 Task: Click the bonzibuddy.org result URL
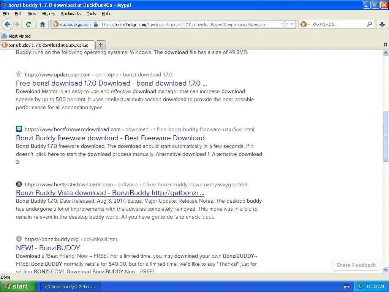tap(52, 240)
